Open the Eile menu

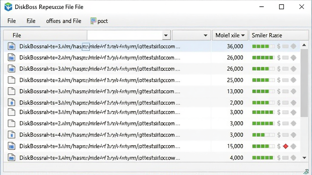tap(31, 21)
